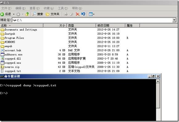Open the Favorites (收藏) menu
The image size is (179, 122).
click(49, 8)
